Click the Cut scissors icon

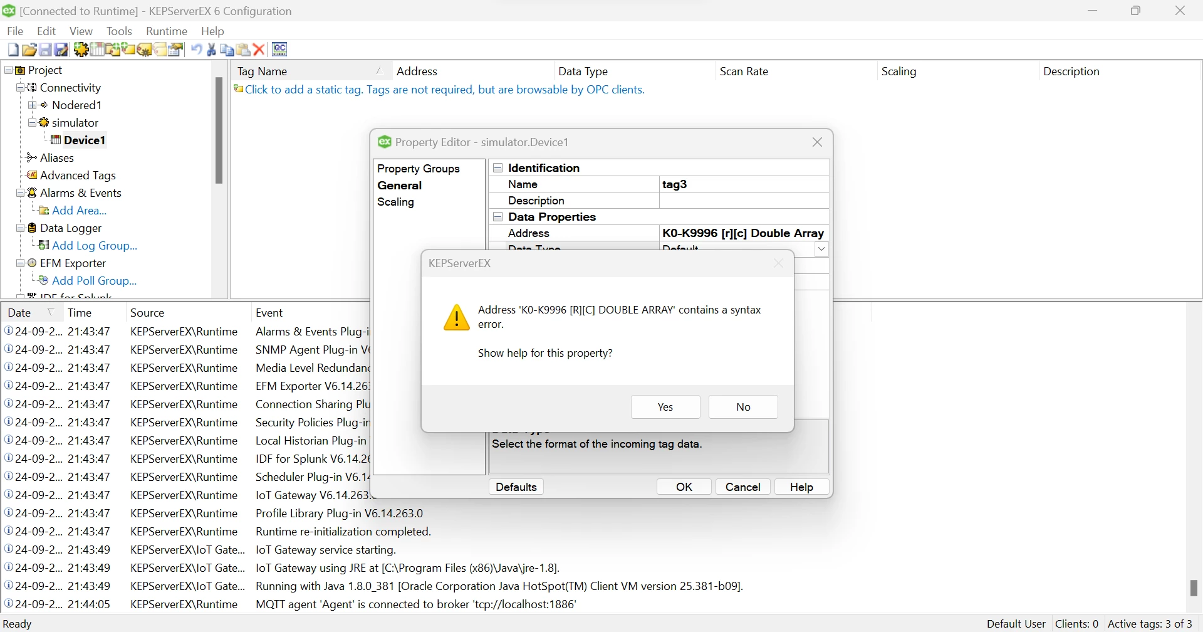click(212, 50)
